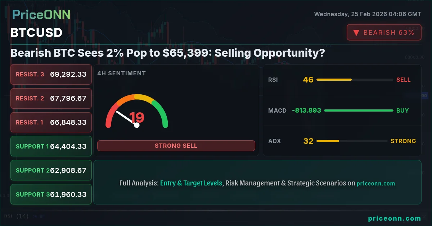Select the STRONG SELL bar
432x226 pixels.
[x=176, y=146]
